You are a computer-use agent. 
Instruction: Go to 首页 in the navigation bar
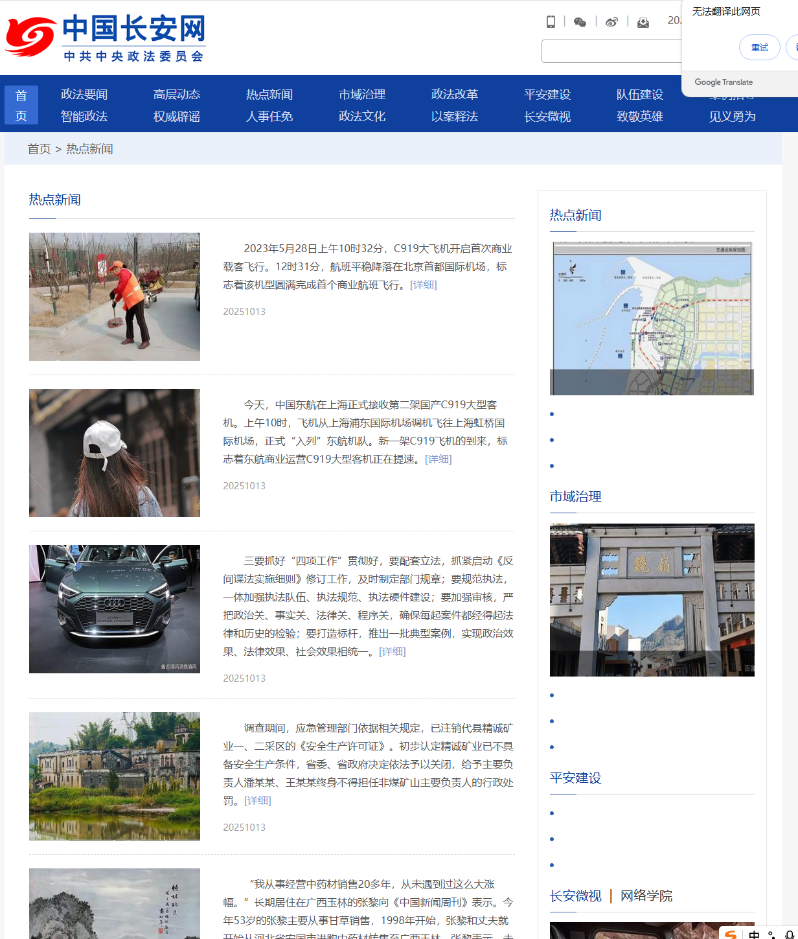[21, 105]
